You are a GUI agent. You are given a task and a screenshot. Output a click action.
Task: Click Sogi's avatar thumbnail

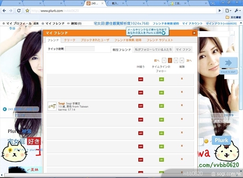52,106
